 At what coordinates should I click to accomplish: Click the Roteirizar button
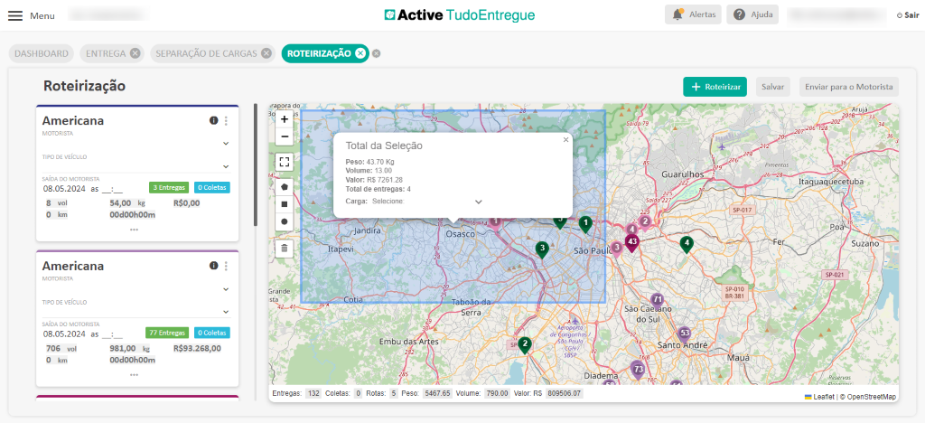click(x=715, y=87)
